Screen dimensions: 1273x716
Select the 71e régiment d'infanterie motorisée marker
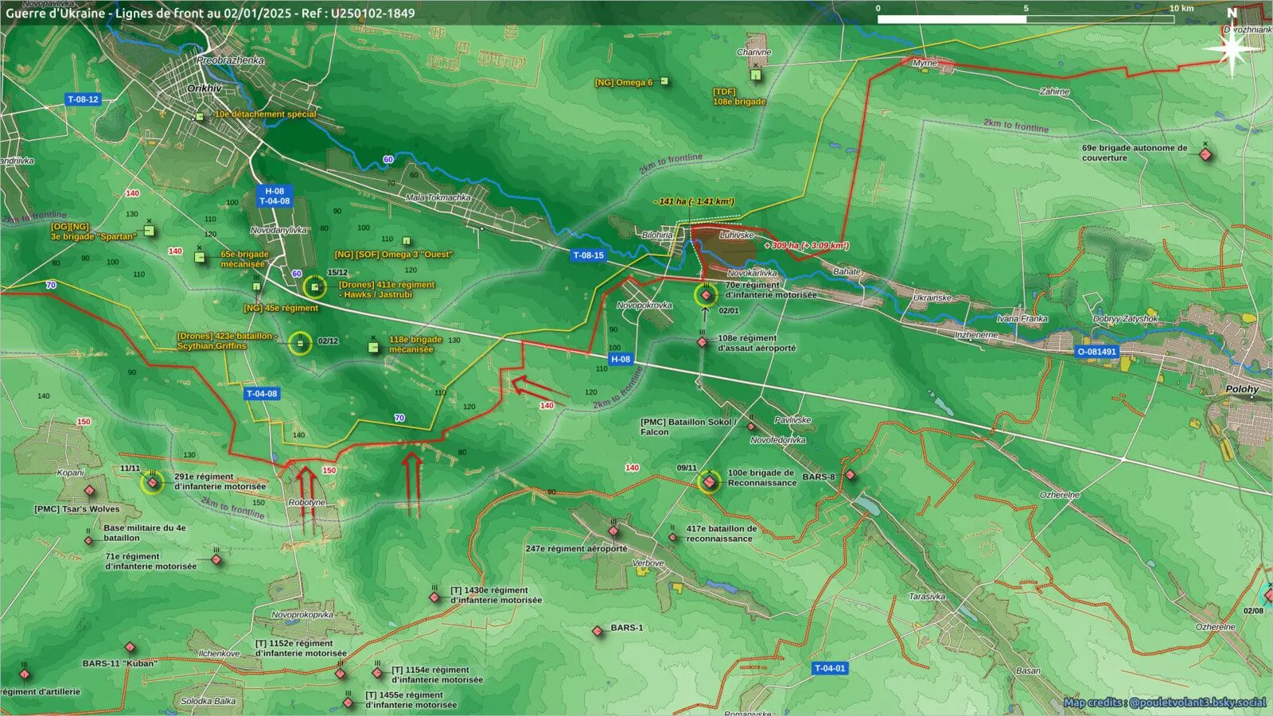(216, 559)
